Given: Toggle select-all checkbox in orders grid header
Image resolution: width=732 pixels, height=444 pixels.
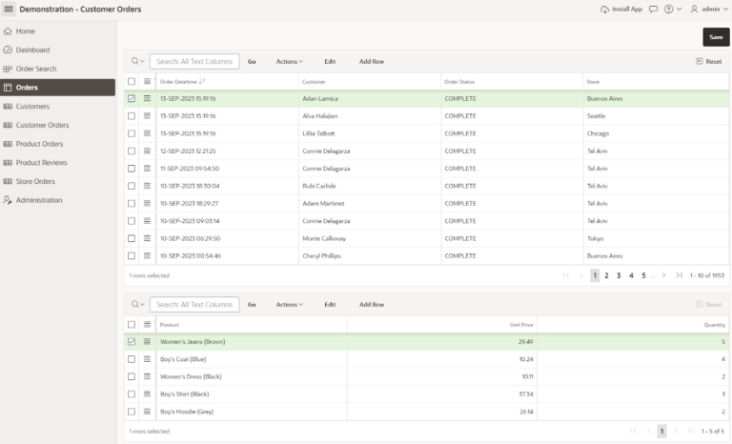Looking at the screenshot, I should point(132,81).
